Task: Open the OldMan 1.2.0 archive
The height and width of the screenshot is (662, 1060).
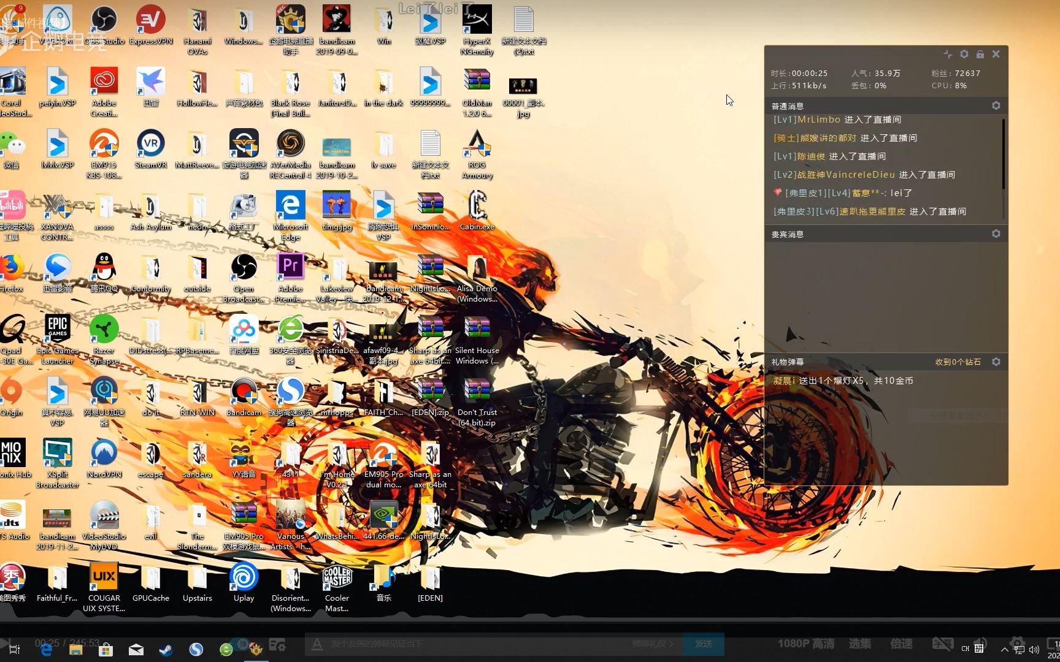Action: (x=477, y=91)
